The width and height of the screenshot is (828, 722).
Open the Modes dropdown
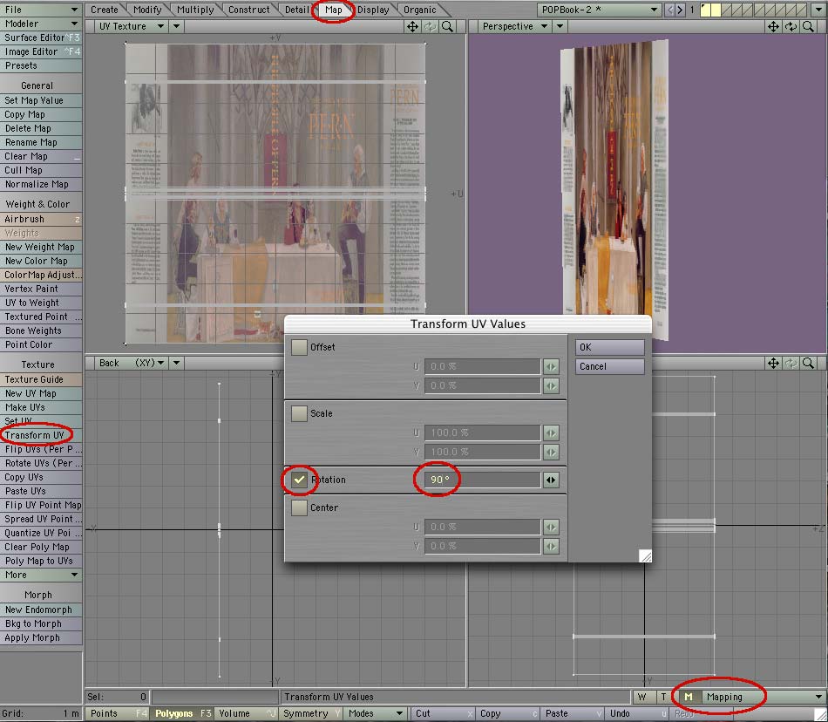375,713
